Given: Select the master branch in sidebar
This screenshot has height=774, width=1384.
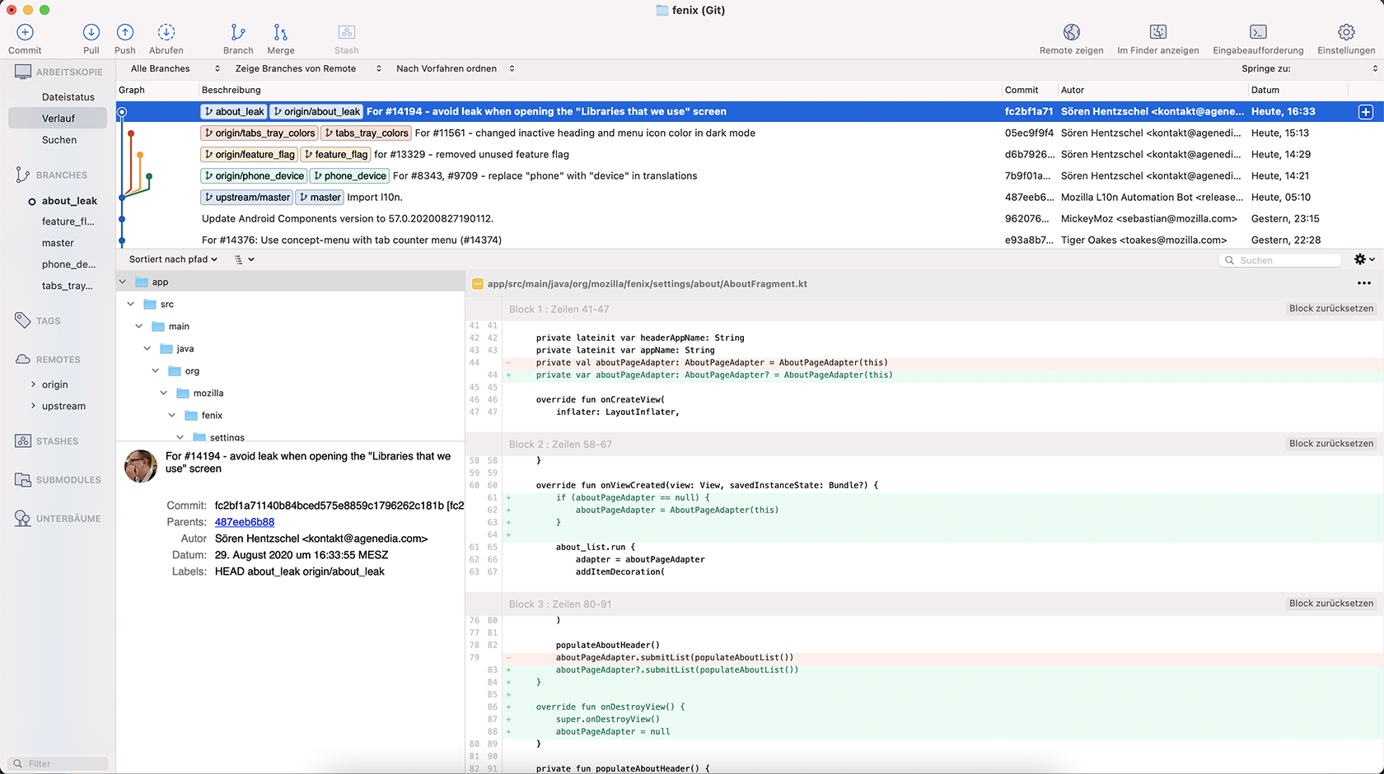Looking at the screenshot, I should click(58, 243).
